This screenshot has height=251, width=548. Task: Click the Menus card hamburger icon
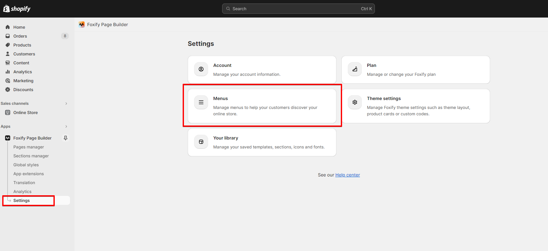coord(201,102)
